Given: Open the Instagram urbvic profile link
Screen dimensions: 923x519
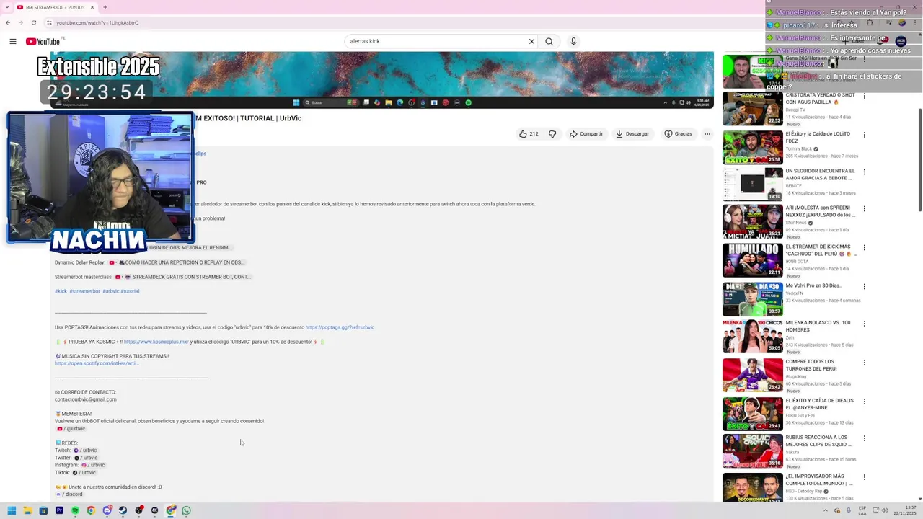Looking at the screenshot, I should coord(93,465).
